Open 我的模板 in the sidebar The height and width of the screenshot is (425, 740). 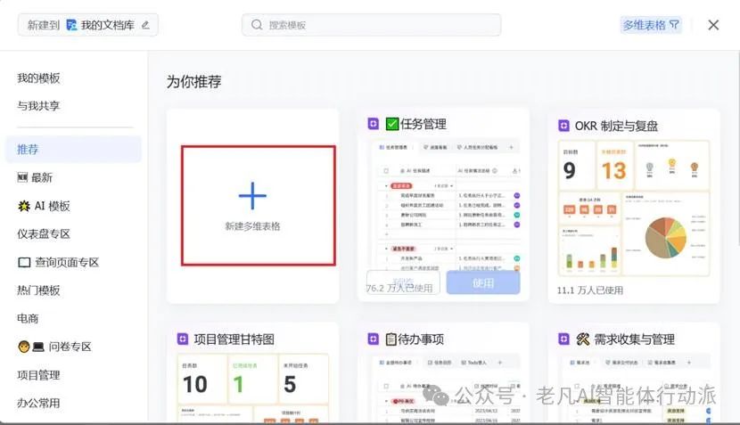(38, 78)
